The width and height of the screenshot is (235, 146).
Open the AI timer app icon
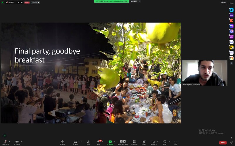coord(231,32)
